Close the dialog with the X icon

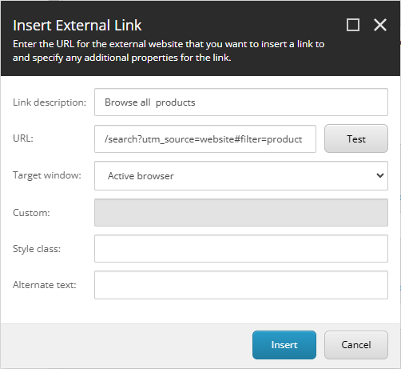point(380,25)
